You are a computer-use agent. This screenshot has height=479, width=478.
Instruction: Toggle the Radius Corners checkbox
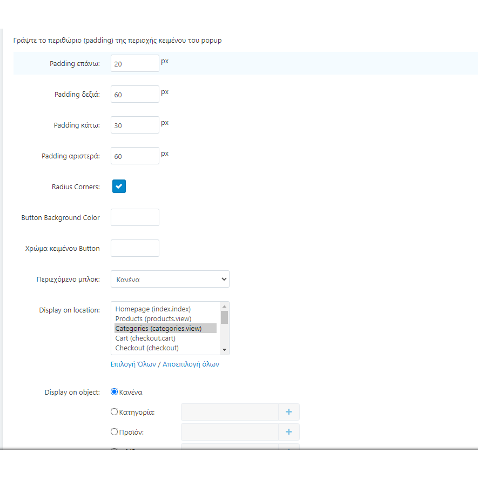point(119,187)
